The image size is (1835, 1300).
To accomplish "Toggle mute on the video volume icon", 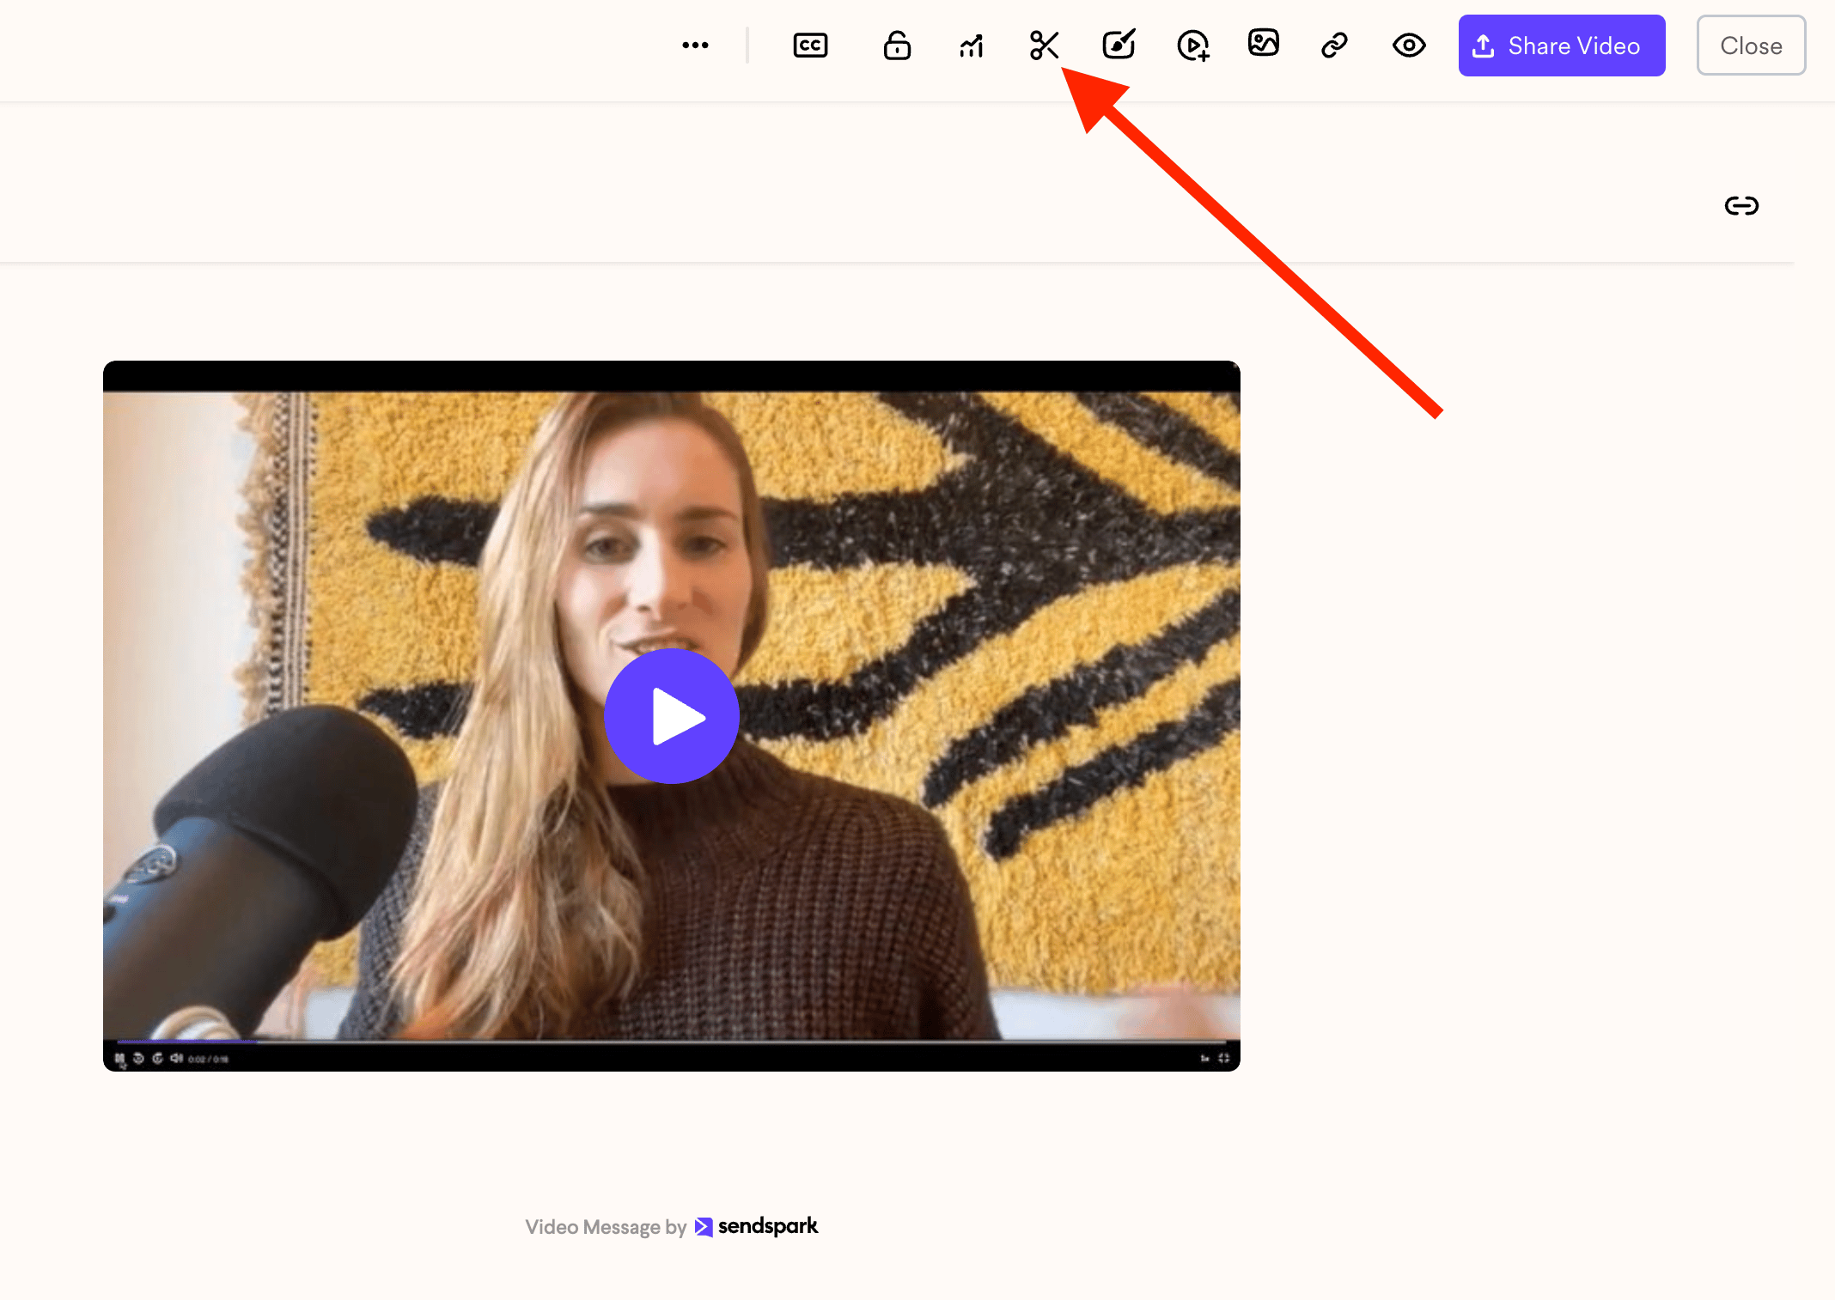I will [176, 1058].
